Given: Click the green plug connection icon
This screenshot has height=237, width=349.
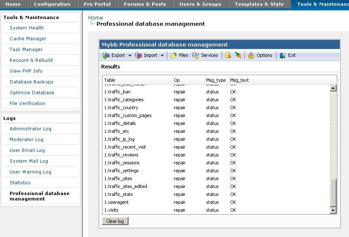Looking at the screenshot, I should point(238,55).
